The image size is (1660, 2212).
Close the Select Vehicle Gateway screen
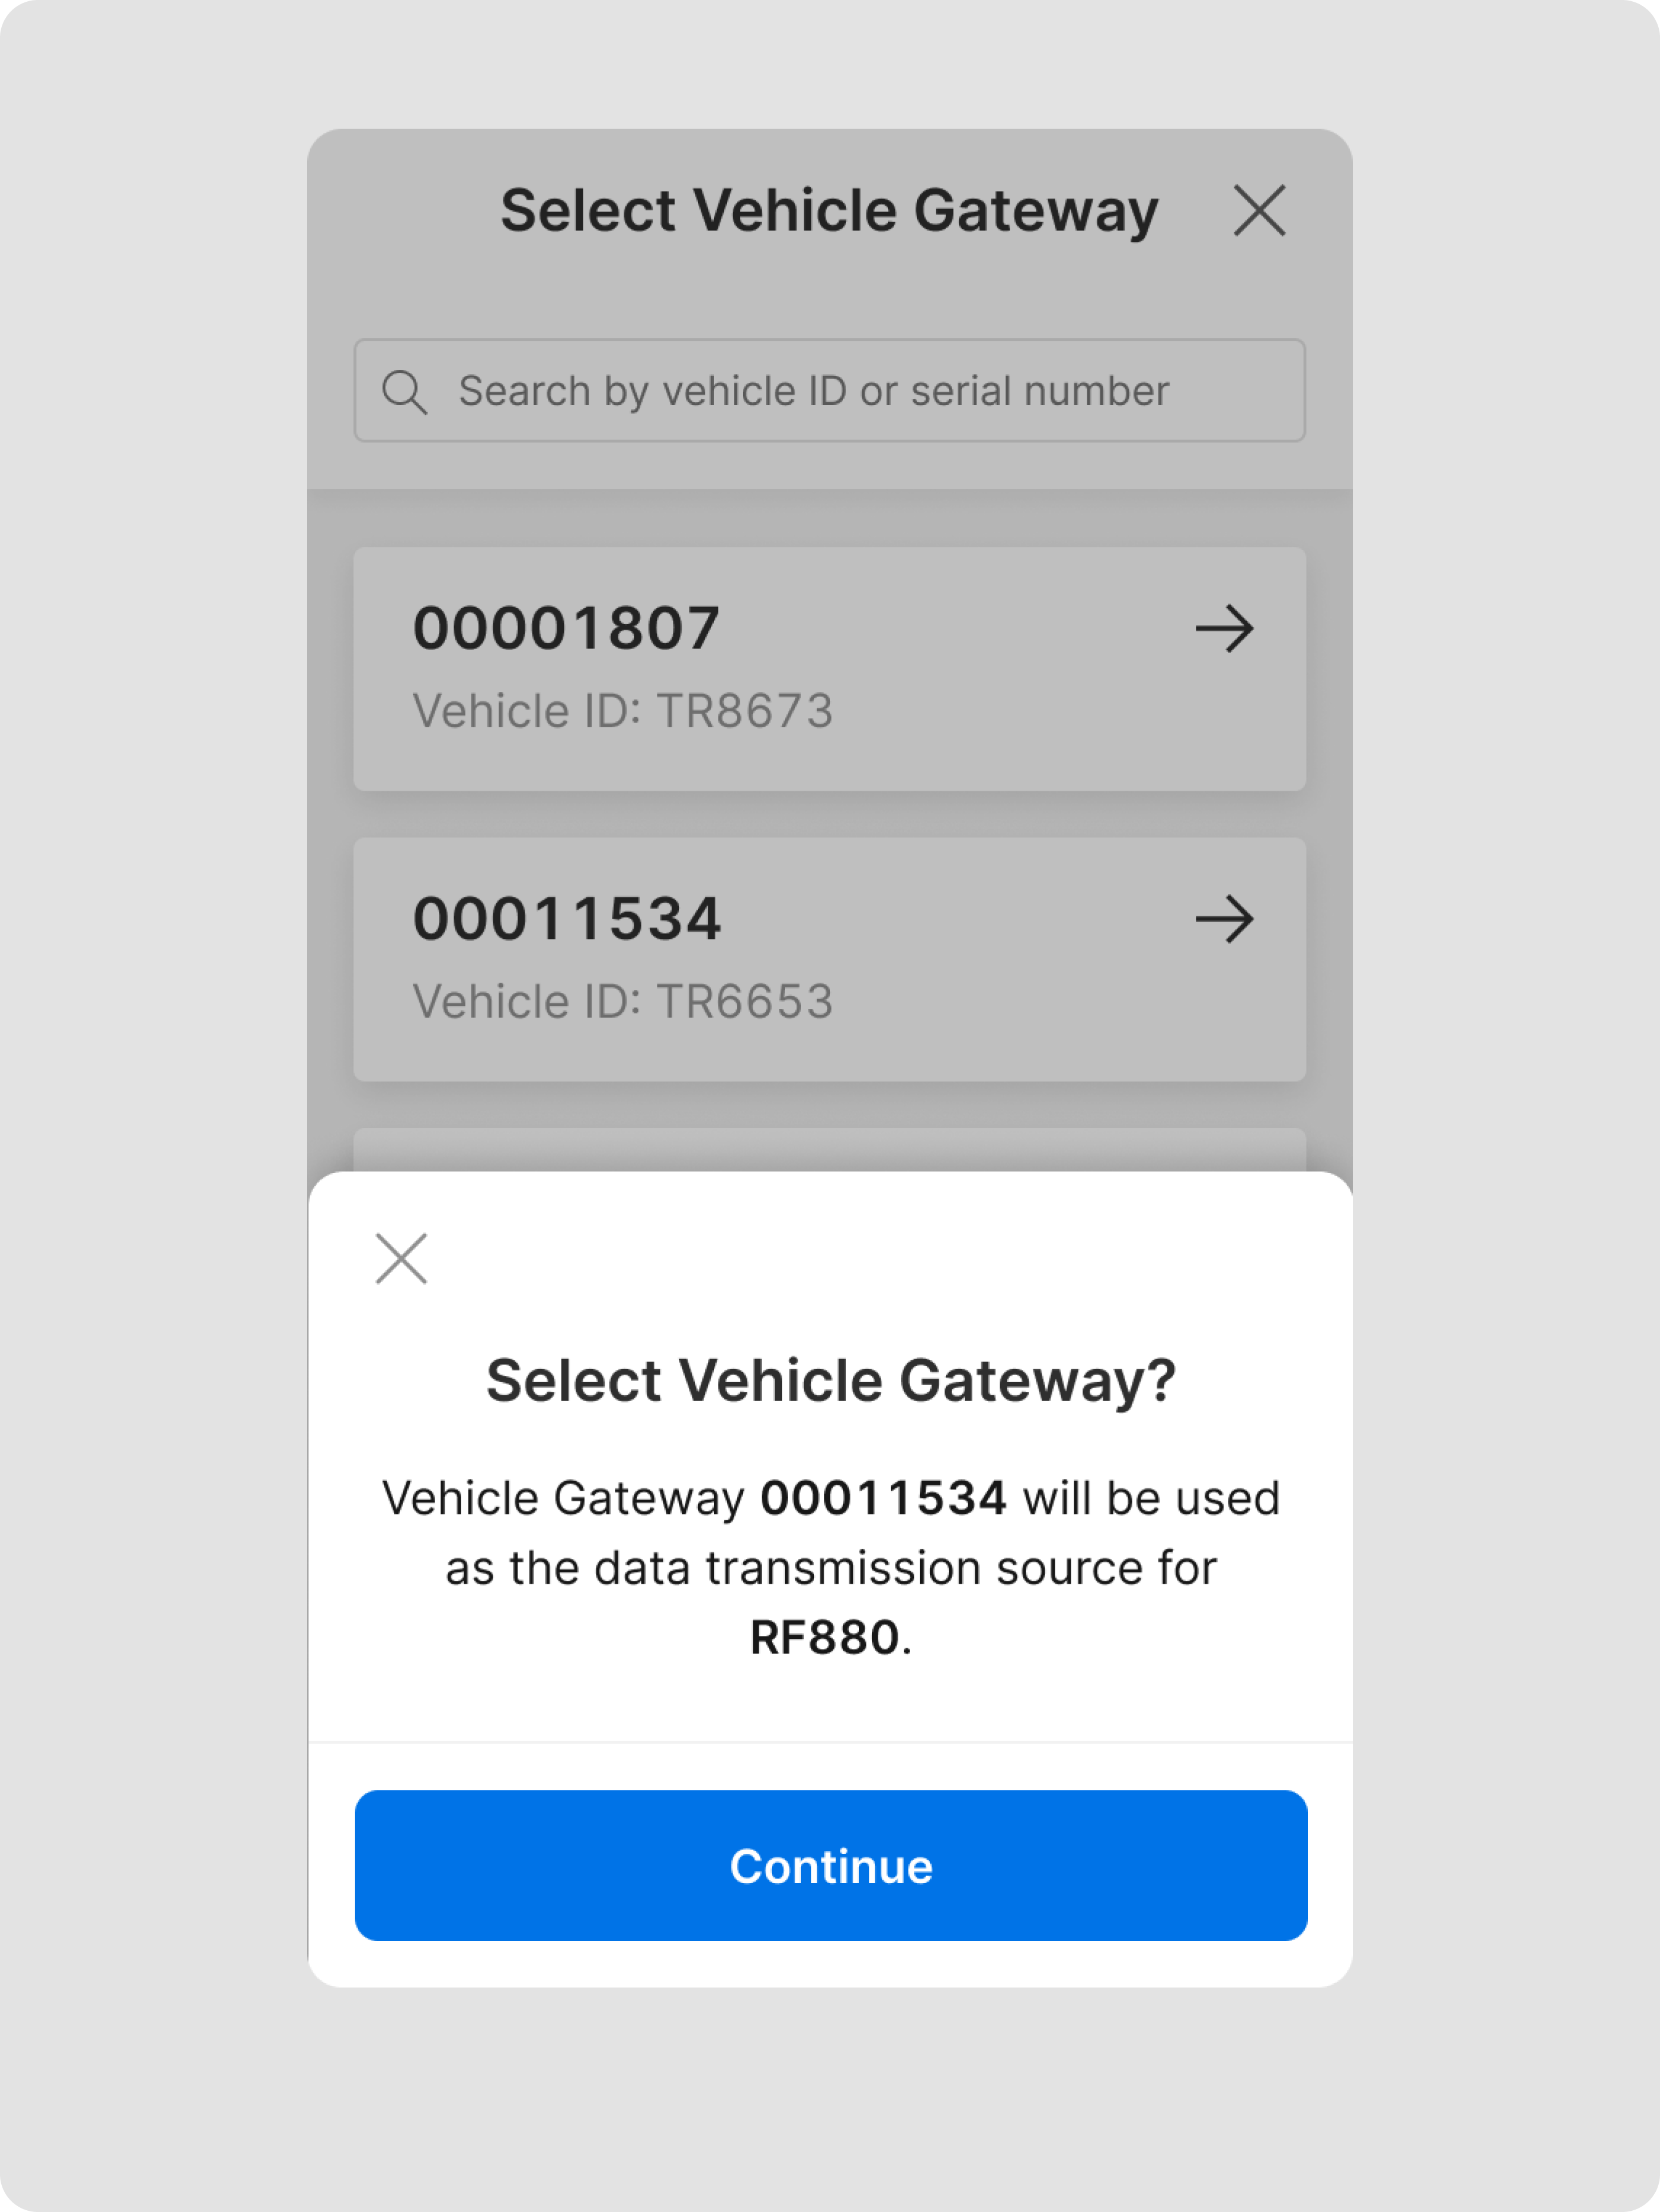[x=1258, y=210]
